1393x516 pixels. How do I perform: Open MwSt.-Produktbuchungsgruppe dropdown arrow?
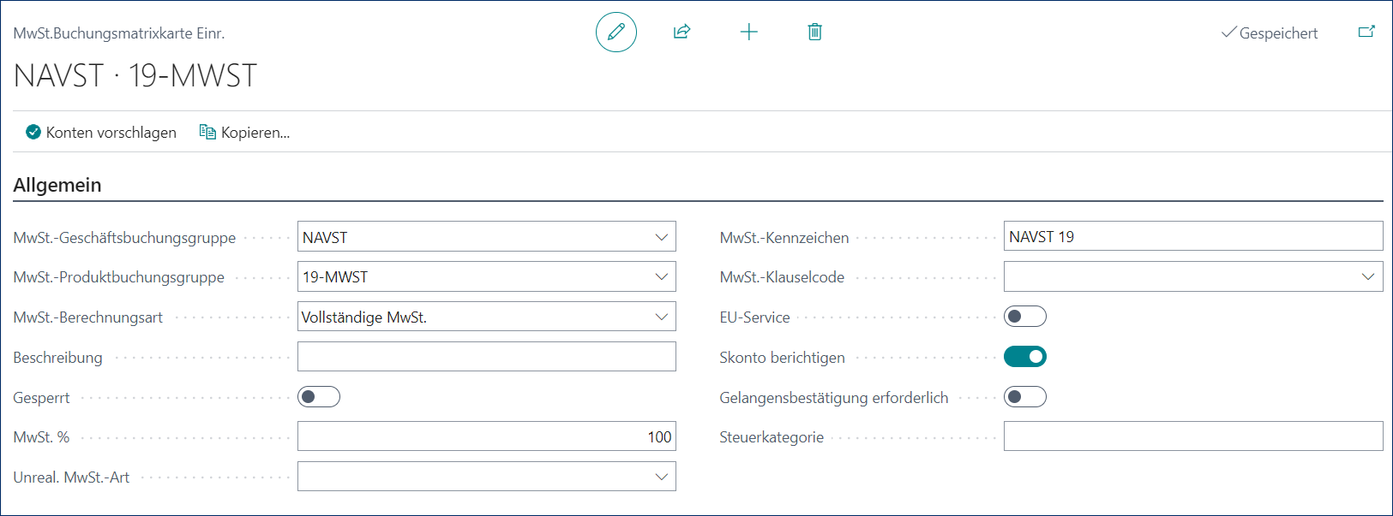click(x=662, y=277)
